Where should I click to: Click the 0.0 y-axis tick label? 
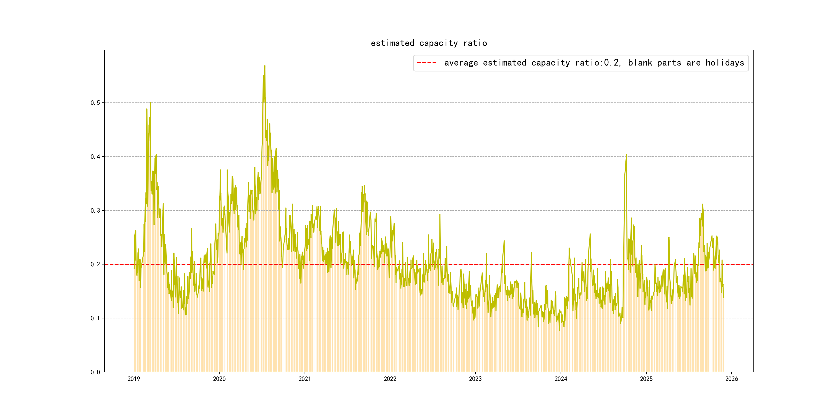click(x=95, y=372)
